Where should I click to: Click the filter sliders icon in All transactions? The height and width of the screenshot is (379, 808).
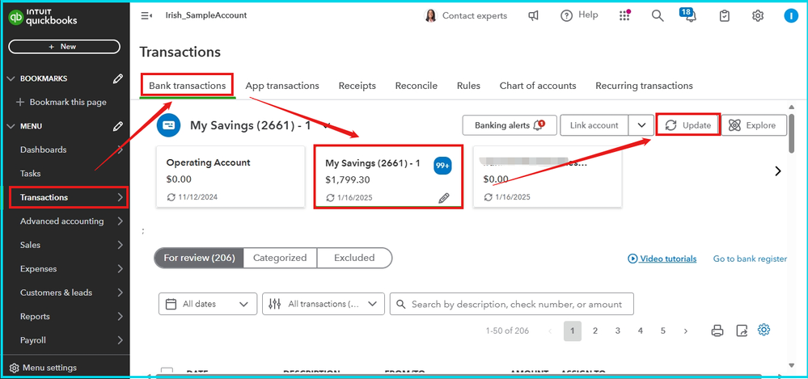pos(275,305)
